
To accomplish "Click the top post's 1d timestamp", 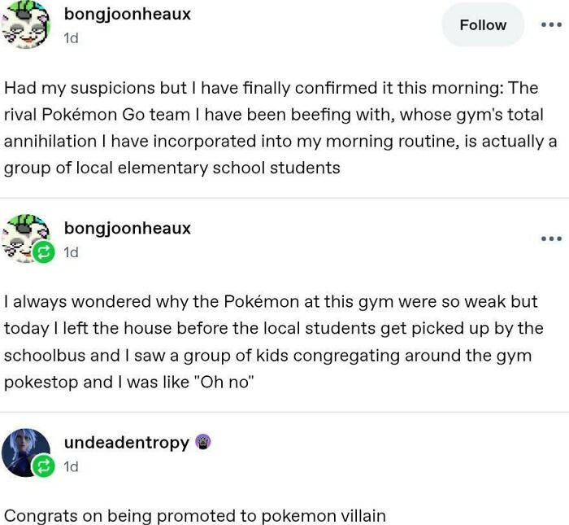I will coord(71,38).
